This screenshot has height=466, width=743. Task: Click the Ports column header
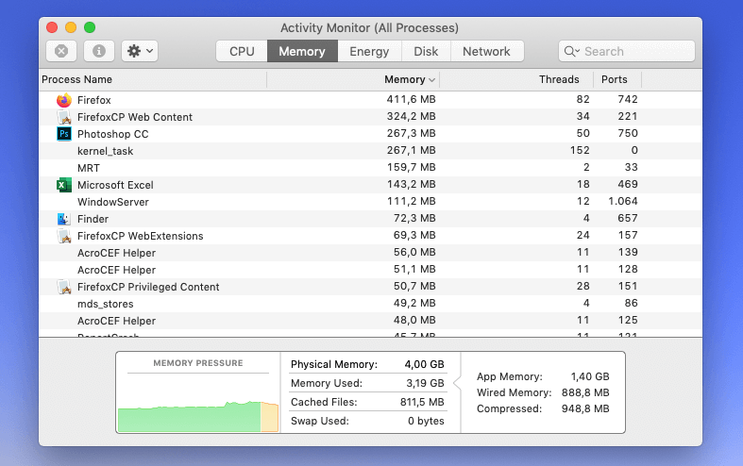point(615,79)
